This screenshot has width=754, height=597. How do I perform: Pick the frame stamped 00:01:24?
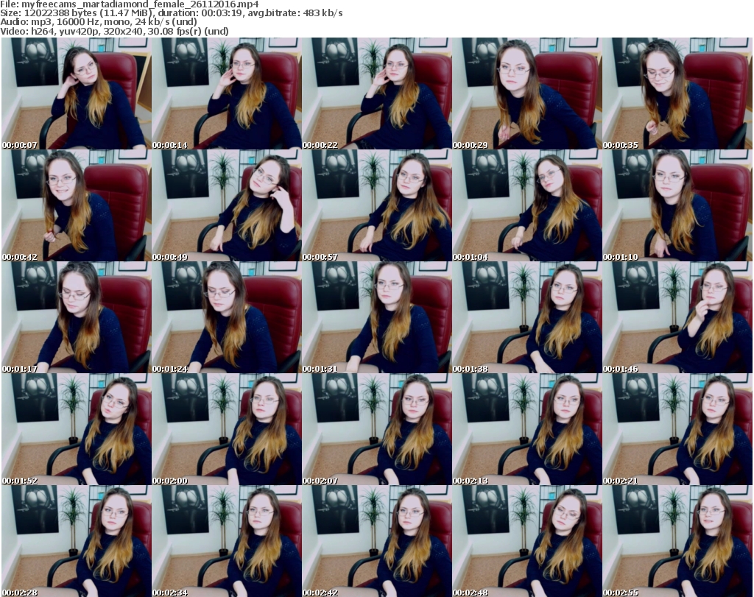tap(227, 317)
